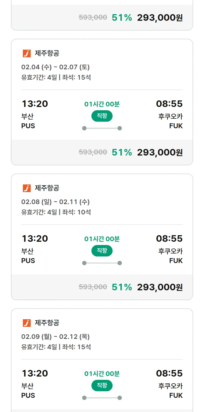Click 08:55 arrival time on 02.08 flight

(169, 239)
